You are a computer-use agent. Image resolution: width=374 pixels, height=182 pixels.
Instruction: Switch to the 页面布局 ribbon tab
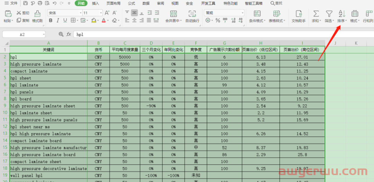(x=114, y=3)
